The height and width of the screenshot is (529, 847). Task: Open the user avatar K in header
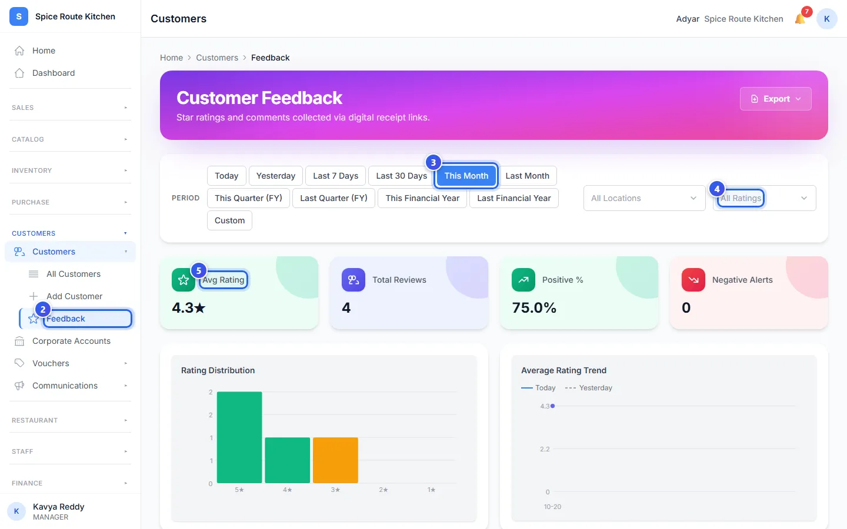click(x=827, y=19)
